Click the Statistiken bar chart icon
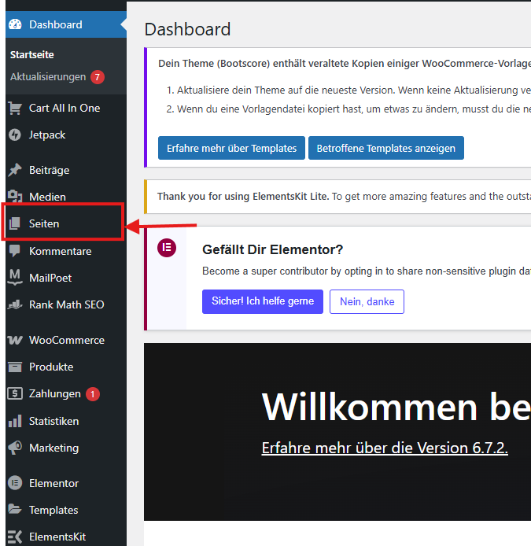531x546 pixels. coord(14,421)
